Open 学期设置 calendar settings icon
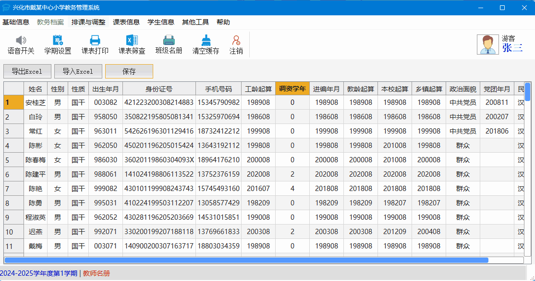This screenshot has height=281, width=535. pos(58,41)
